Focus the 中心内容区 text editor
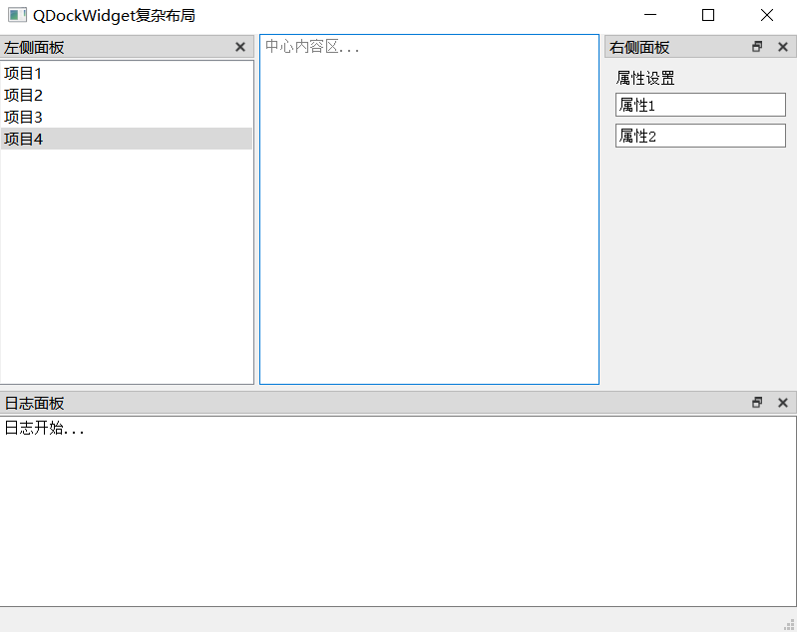Screen dimensions: 797x632 (430, 209)
